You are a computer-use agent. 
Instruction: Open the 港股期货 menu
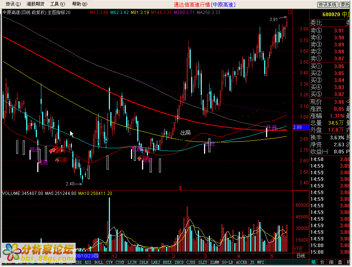pyautogui.click(x=35, y=4)
